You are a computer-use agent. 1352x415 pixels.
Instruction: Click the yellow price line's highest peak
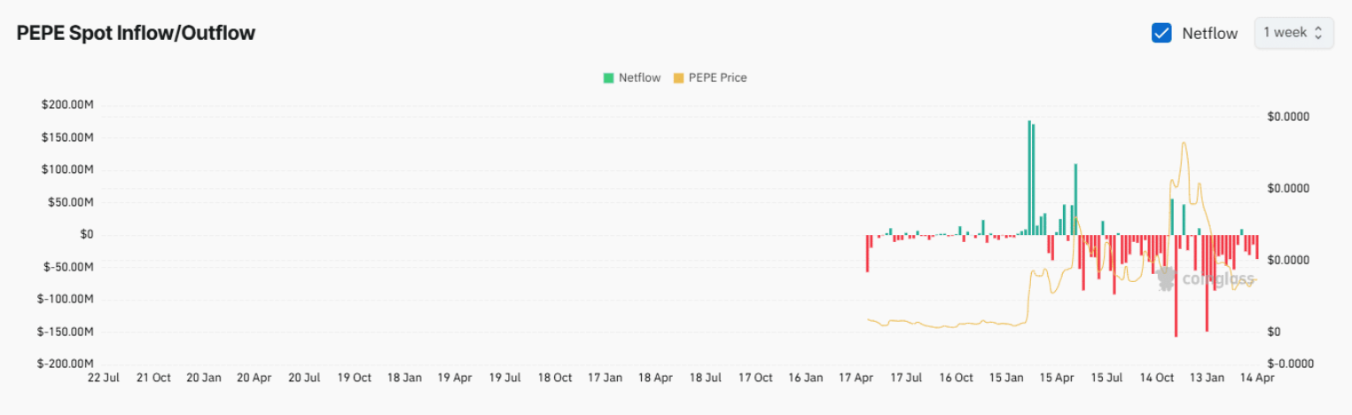[x=1184, y=144]
